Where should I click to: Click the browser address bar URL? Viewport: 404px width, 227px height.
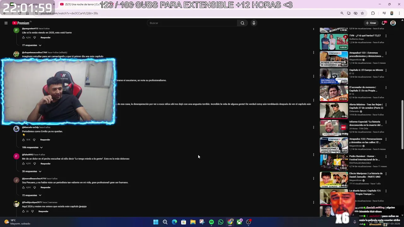pos(69,13)
